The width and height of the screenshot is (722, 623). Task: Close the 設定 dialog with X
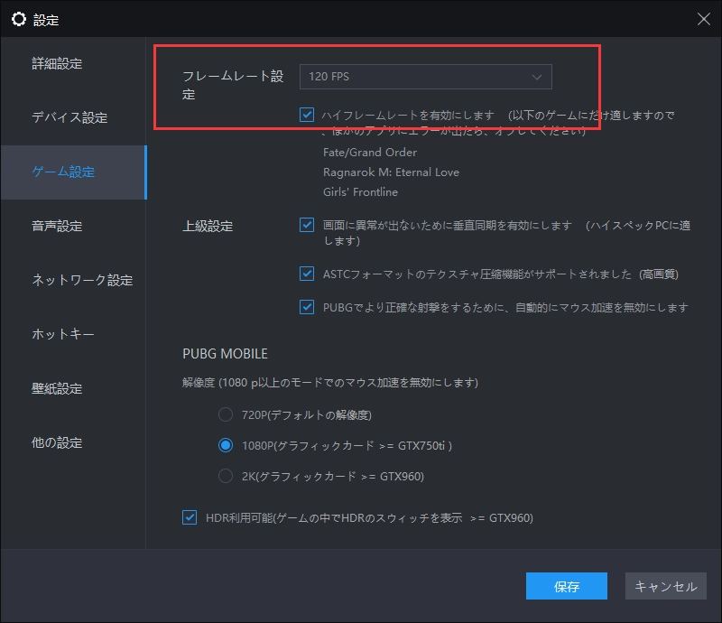pyautogui.click(x=703, y=19)
